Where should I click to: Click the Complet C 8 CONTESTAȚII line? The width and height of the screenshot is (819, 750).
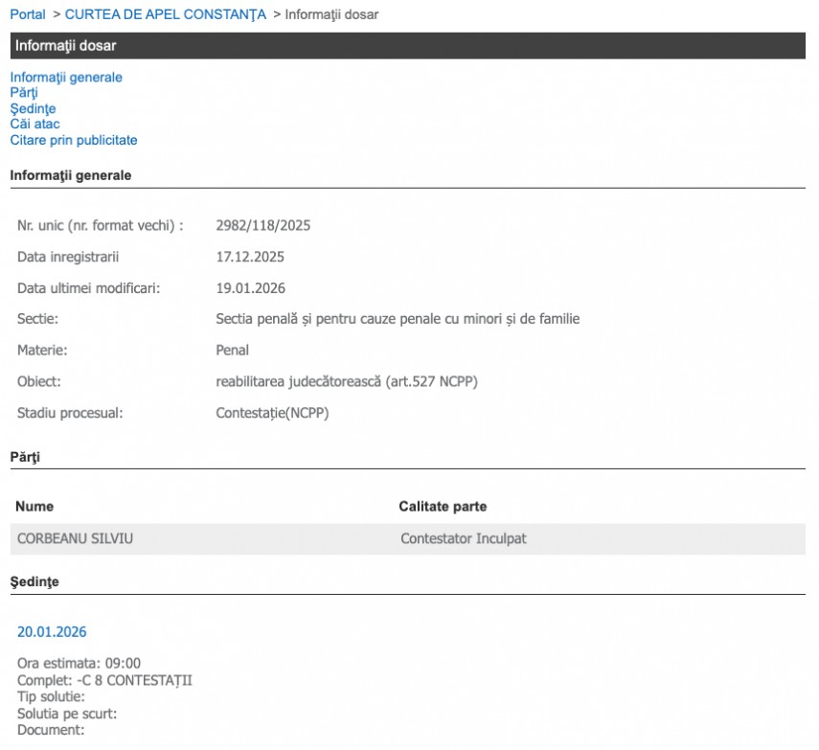point(104,680)
